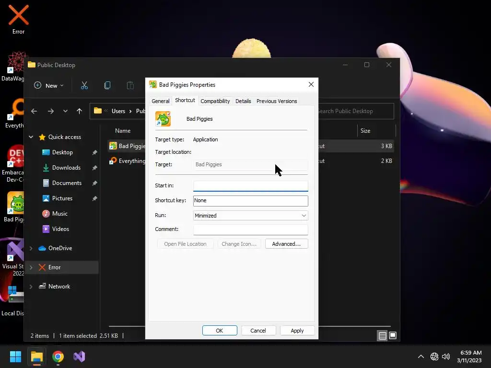
Task: Open the Bad Piggies desktop shortcut
Action: [14, 207]
